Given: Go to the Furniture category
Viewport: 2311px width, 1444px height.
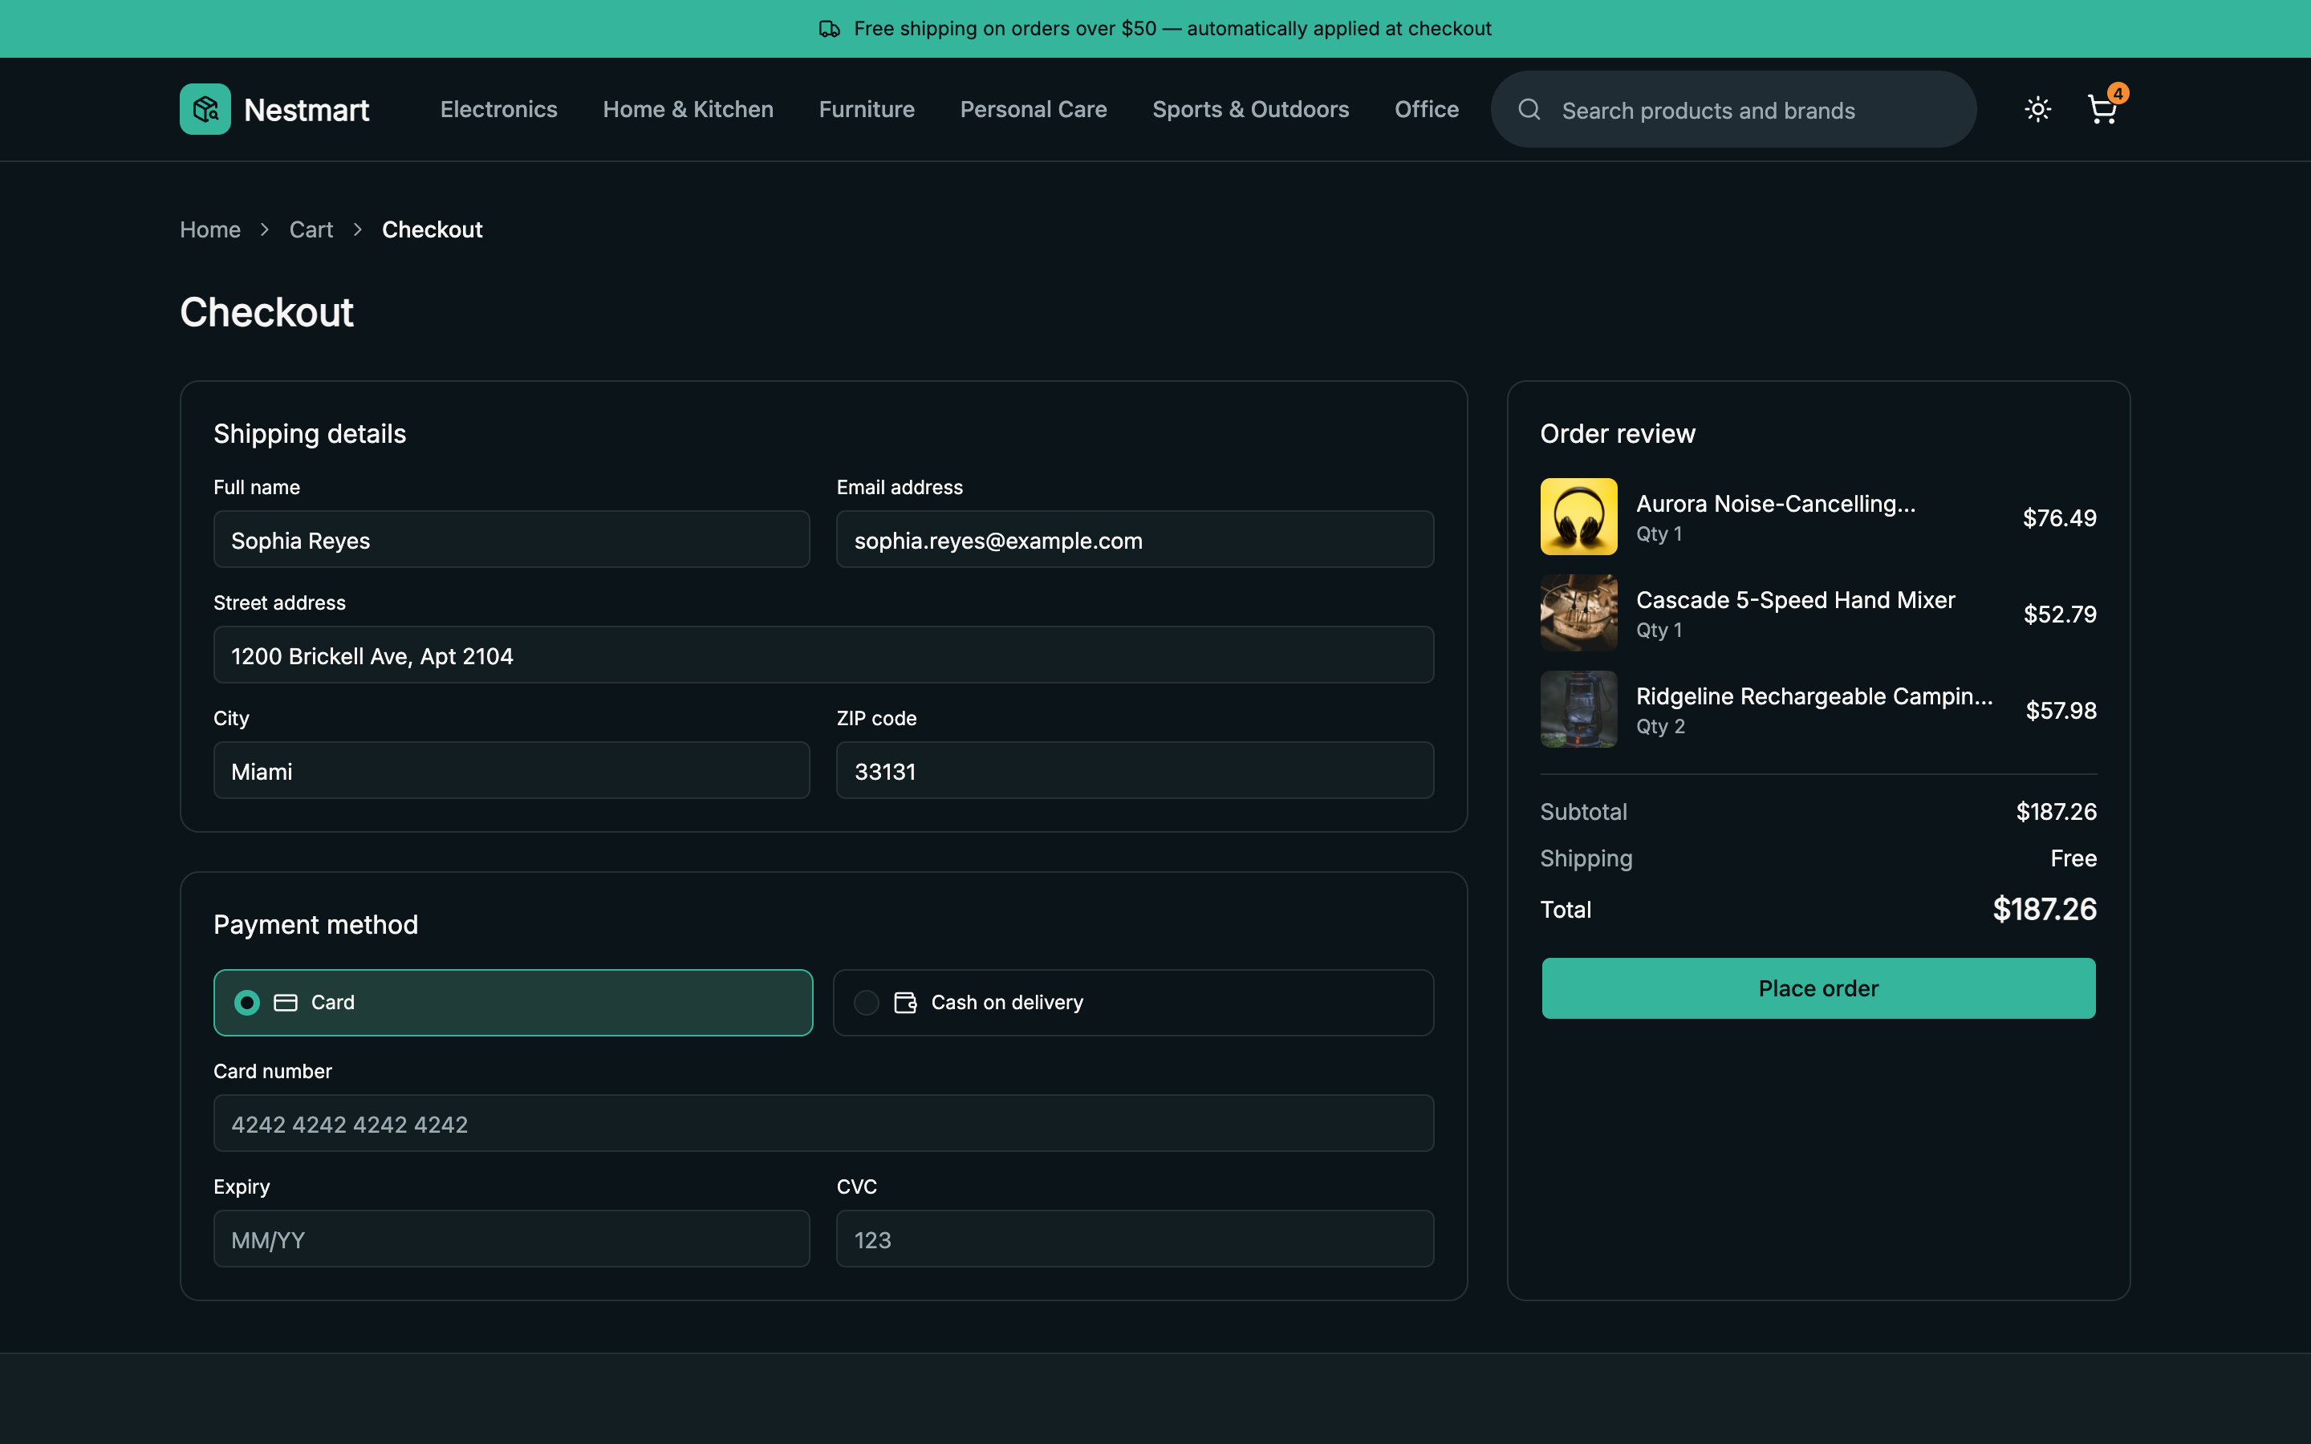Looking at the screenshot, I should click(x=866, y=109).
